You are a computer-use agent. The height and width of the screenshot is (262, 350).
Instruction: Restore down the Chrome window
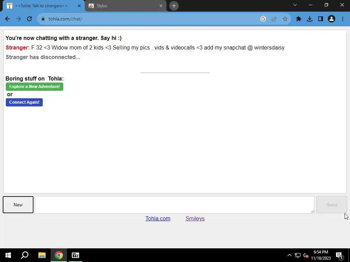click(x=326, y=5)
